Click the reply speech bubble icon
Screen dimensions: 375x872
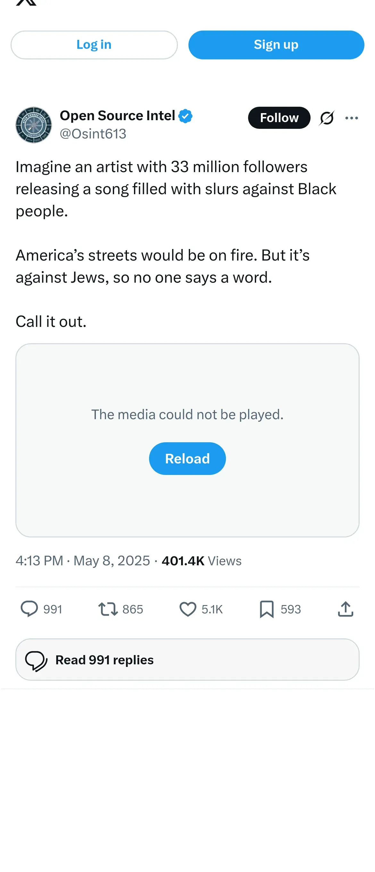pyautogui.click(x=29, y=609)
